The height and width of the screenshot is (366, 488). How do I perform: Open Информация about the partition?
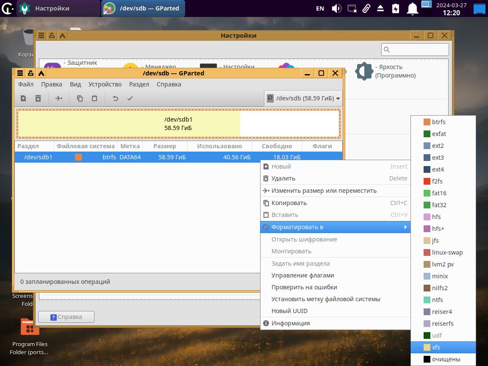click(335, 323)
